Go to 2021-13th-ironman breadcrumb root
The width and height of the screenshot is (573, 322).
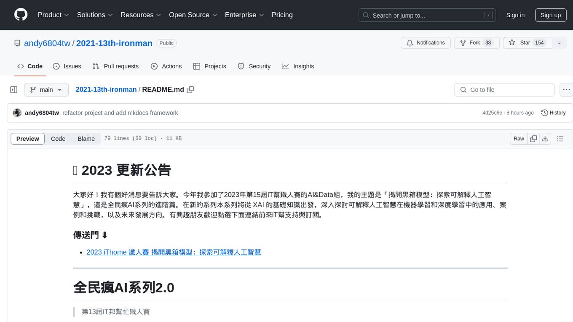tap(106, 89)
